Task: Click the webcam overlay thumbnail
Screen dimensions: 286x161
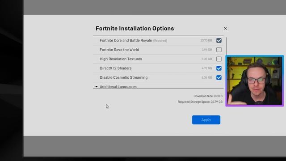Action: click(x=255, y=81)
